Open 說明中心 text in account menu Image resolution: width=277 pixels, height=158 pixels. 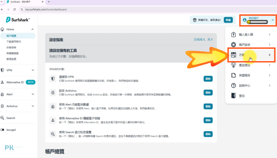click(x=245, y=85)
